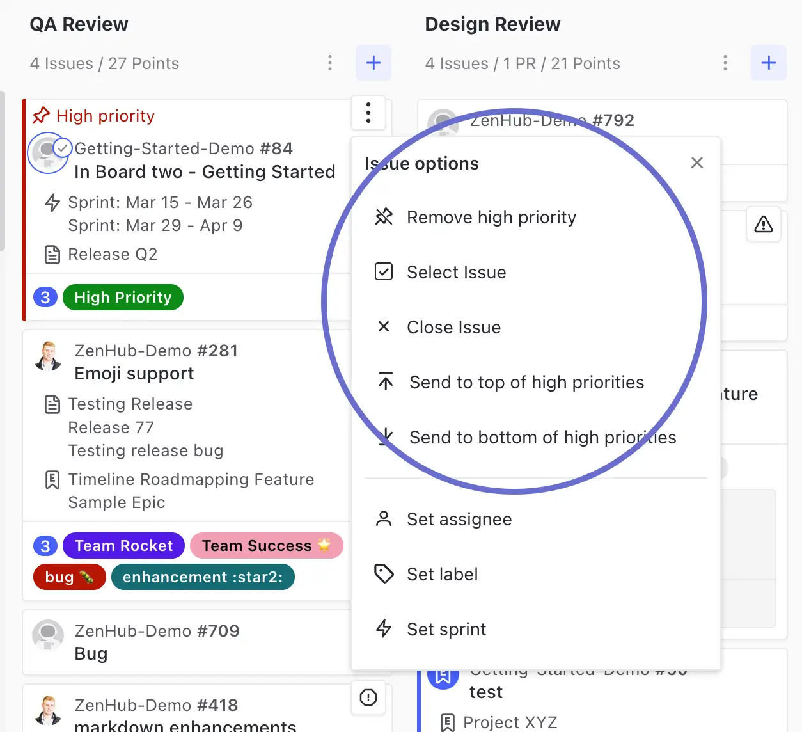The height and width of the screenshot is (732, 802).
Task: Click the X icon beside Close Issue
Action: (384, 327)
